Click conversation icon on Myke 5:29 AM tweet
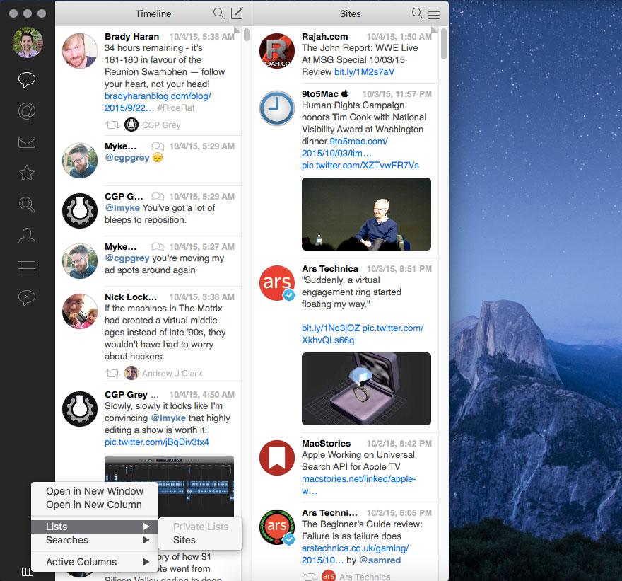Image resolution: width=622 pixels, height=581 pixels. coord(158,146)
